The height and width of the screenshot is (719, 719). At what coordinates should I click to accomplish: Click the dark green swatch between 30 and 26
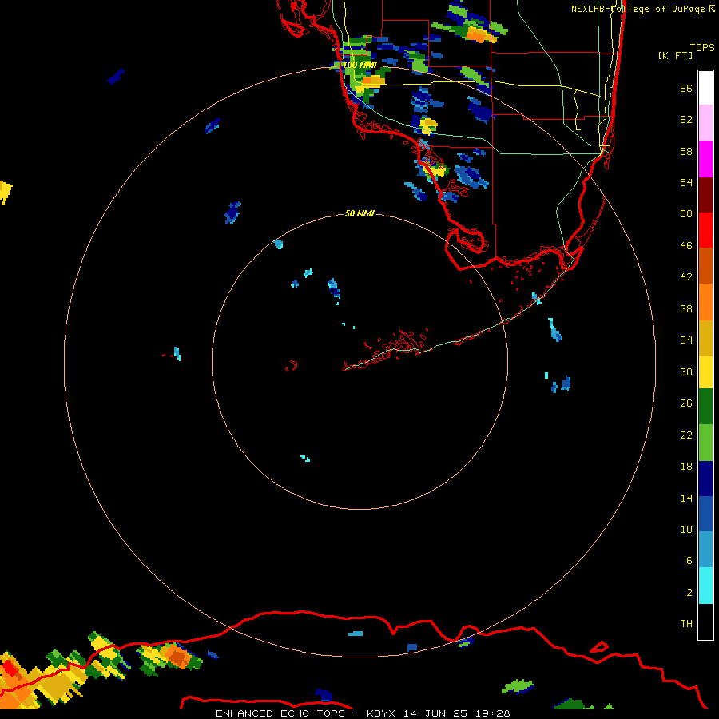(705, 407)
